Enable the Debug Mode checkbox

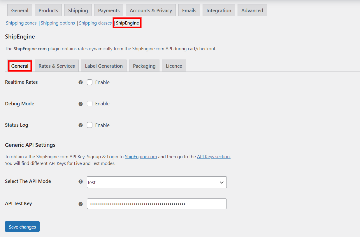click(x=90, y=104)
